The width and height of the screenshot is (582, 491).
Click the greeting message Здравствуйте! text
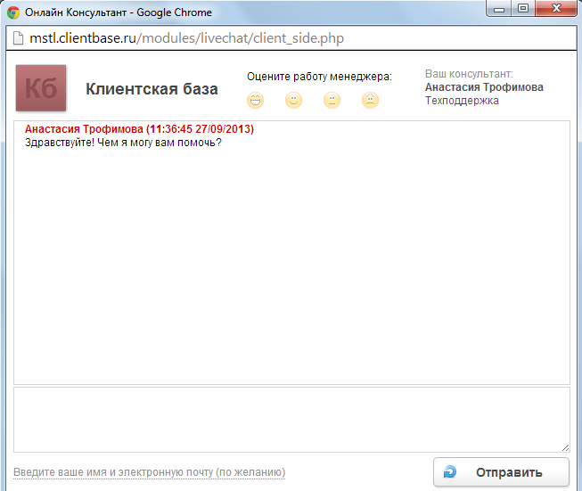pos(123,142)
